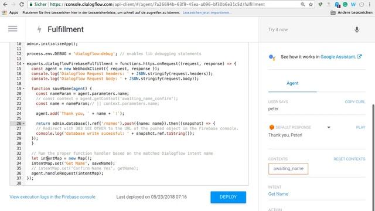Collapse the code fold at line 14
The height and width of the screenshot is (211, 375).
click(23, 64)
